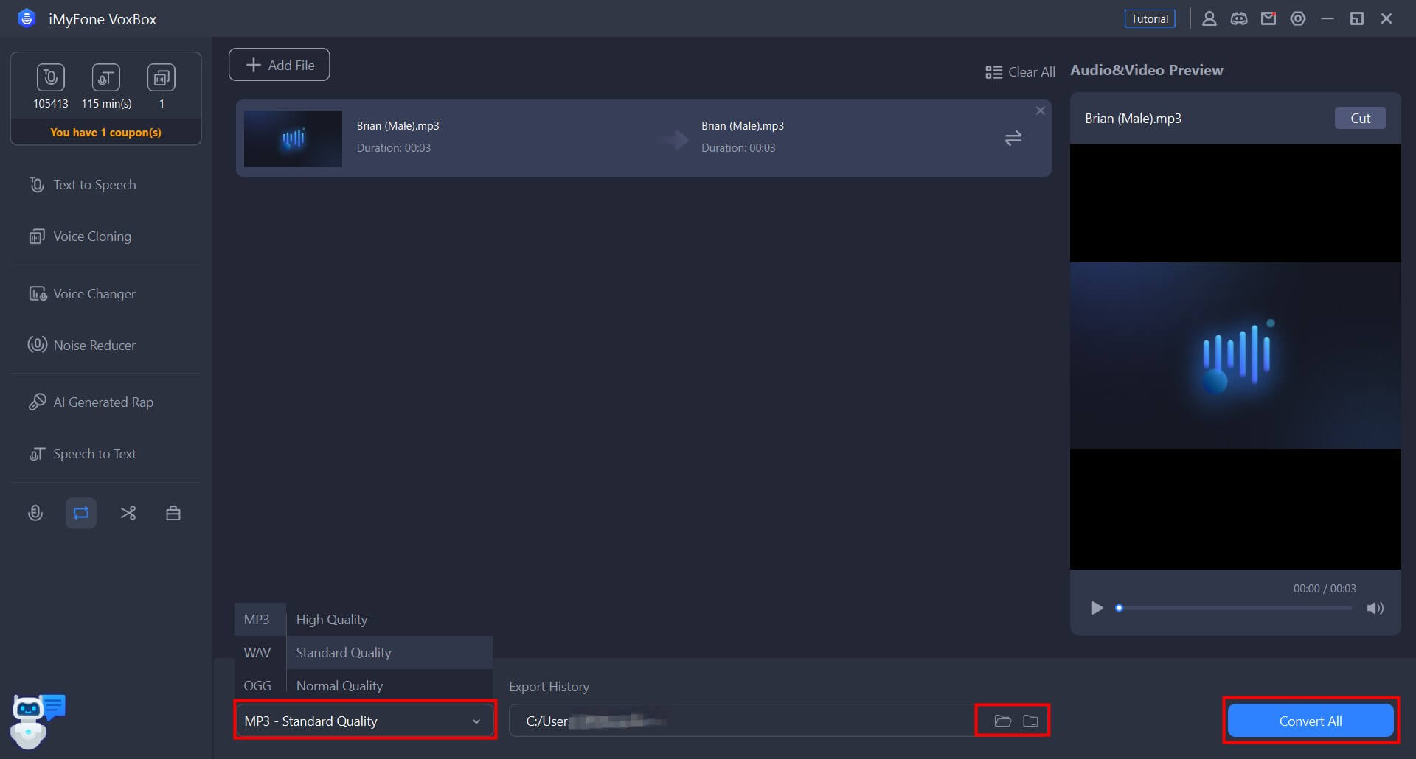Browse for a new output folder icon
Image resolution: width=1416 pixels, height=759 pixels.
(x=1031, y=721)
